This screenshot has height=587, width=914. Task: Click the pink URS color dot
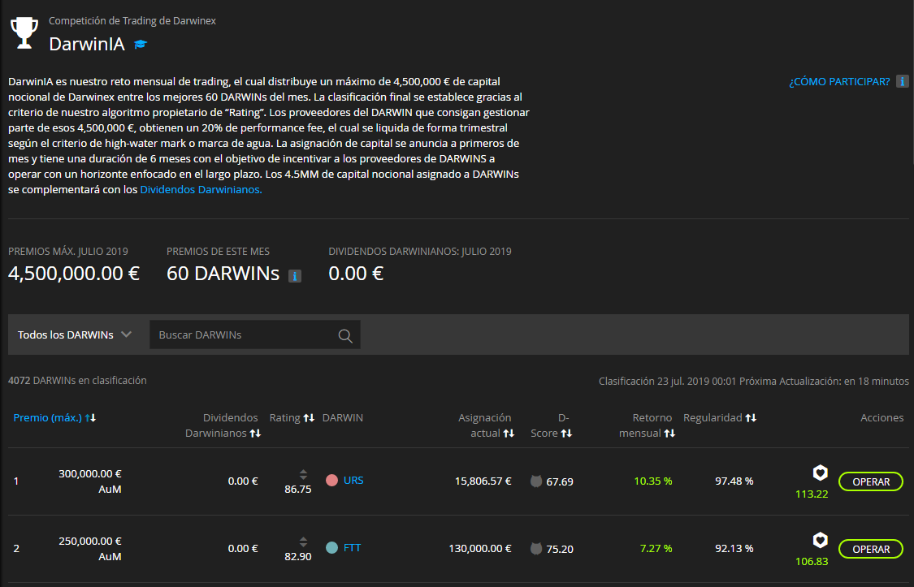coord(331,481)
